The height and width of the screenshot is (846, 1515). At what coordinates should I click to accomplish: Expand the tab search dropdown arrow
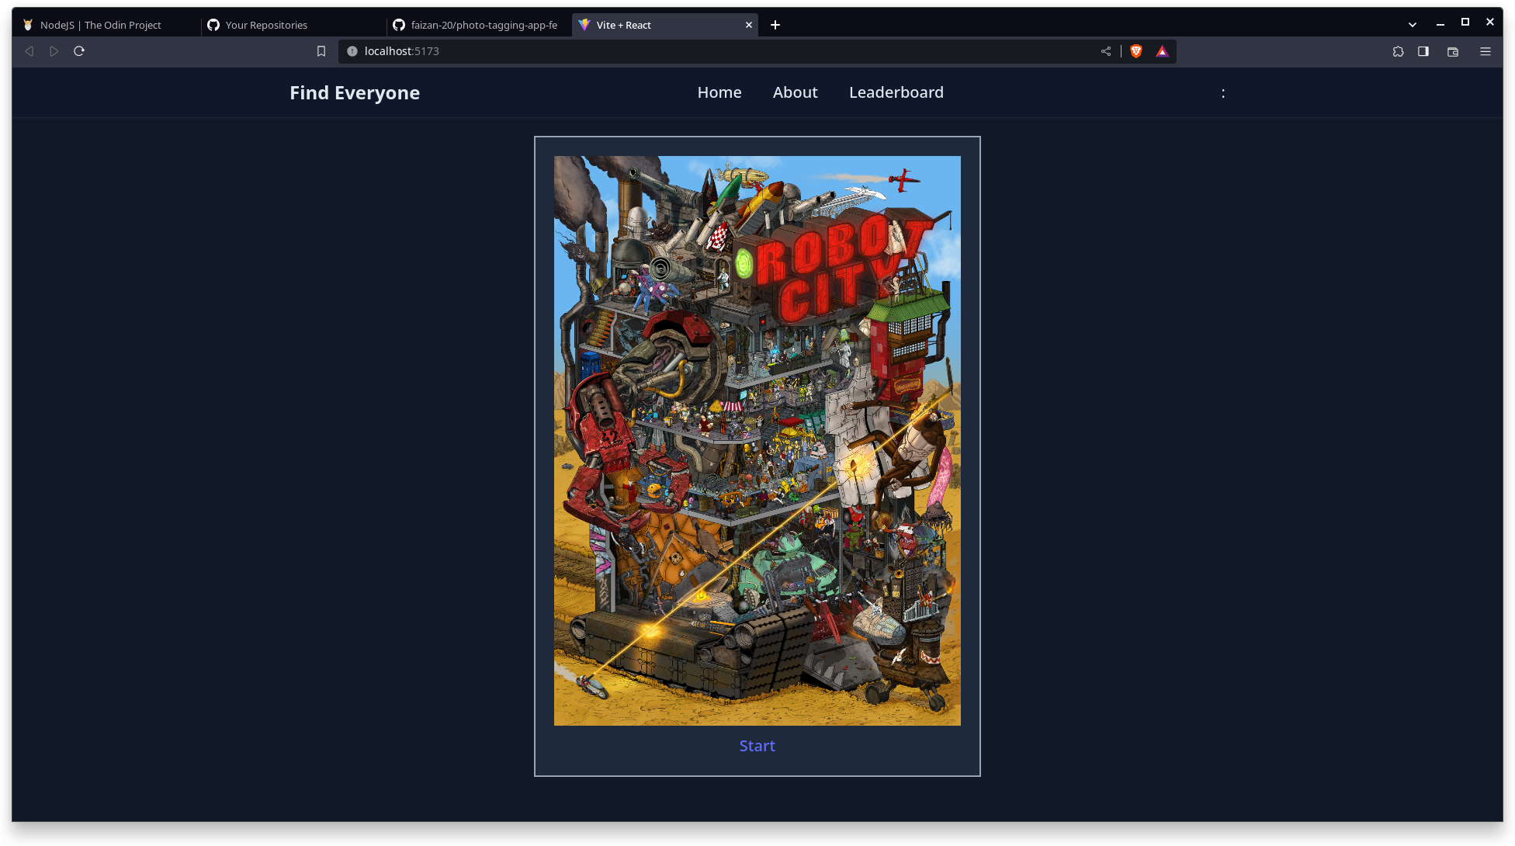pos(1413,25)
